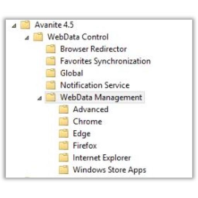Collapse the Avanite 4.5 tree node
This screenshot has height=198, width=198.
[x=14, y=26]
